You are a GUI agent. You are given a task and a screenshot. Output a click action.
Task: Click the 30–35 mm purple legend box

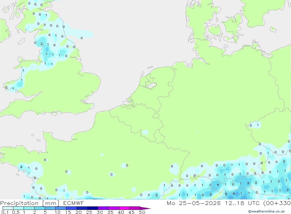point(103,208)
